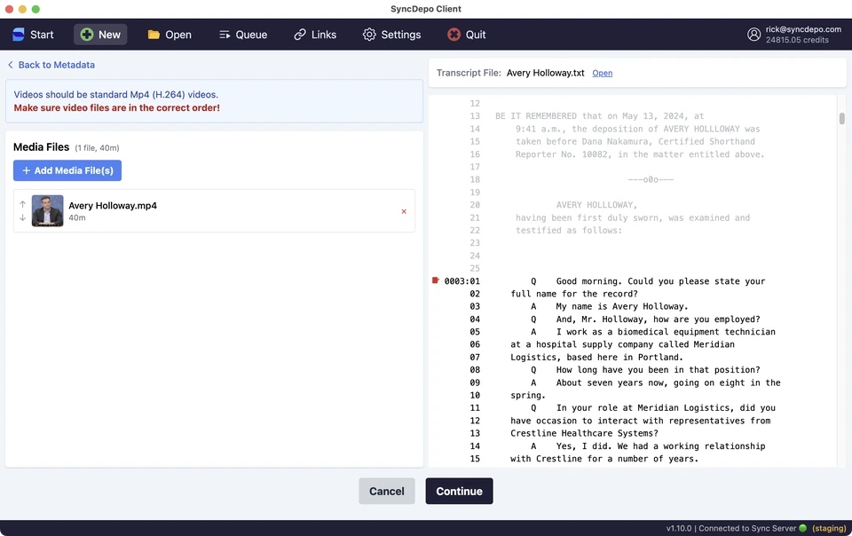Click line 'Reporter No. 10082, in the matter entitled above.'
Screen dimensions: 852x536
click(640, 154)
